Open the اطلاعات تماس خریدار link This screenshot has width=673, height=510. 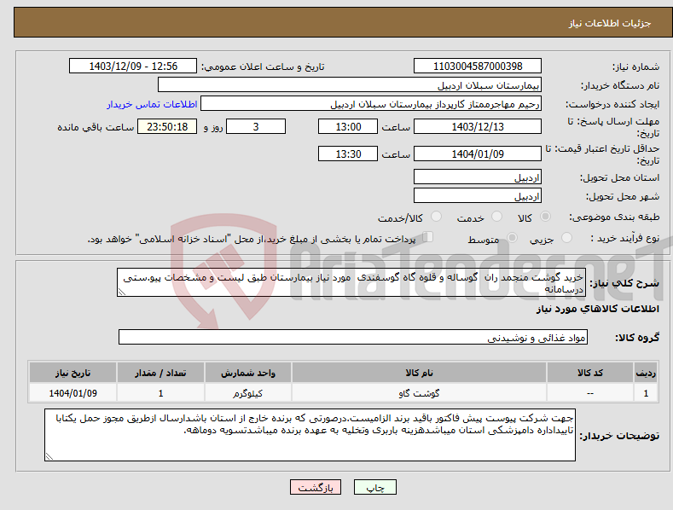(x=152, y=104)
